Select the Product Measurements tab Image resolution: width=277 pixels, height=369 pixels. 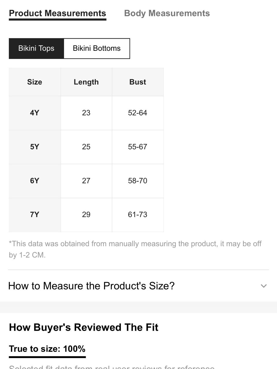[x=57, y=13]
